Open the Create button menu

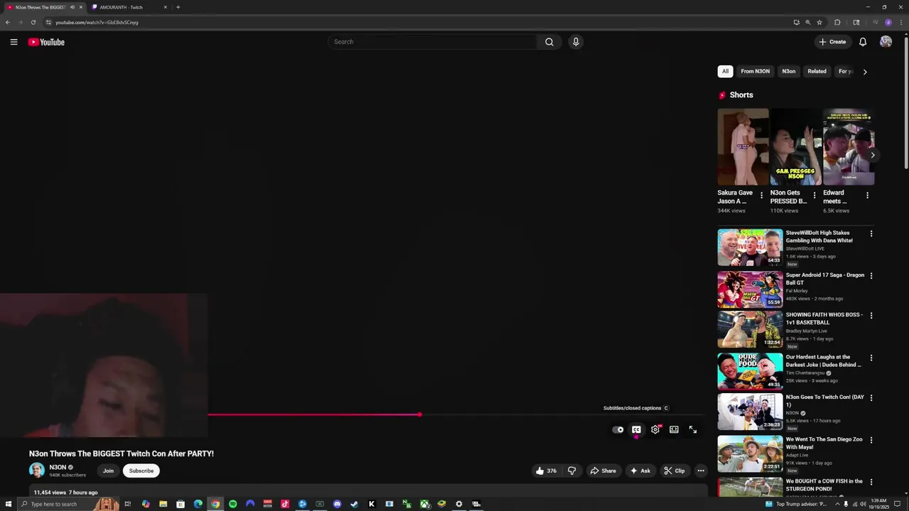tap(832, 42)
